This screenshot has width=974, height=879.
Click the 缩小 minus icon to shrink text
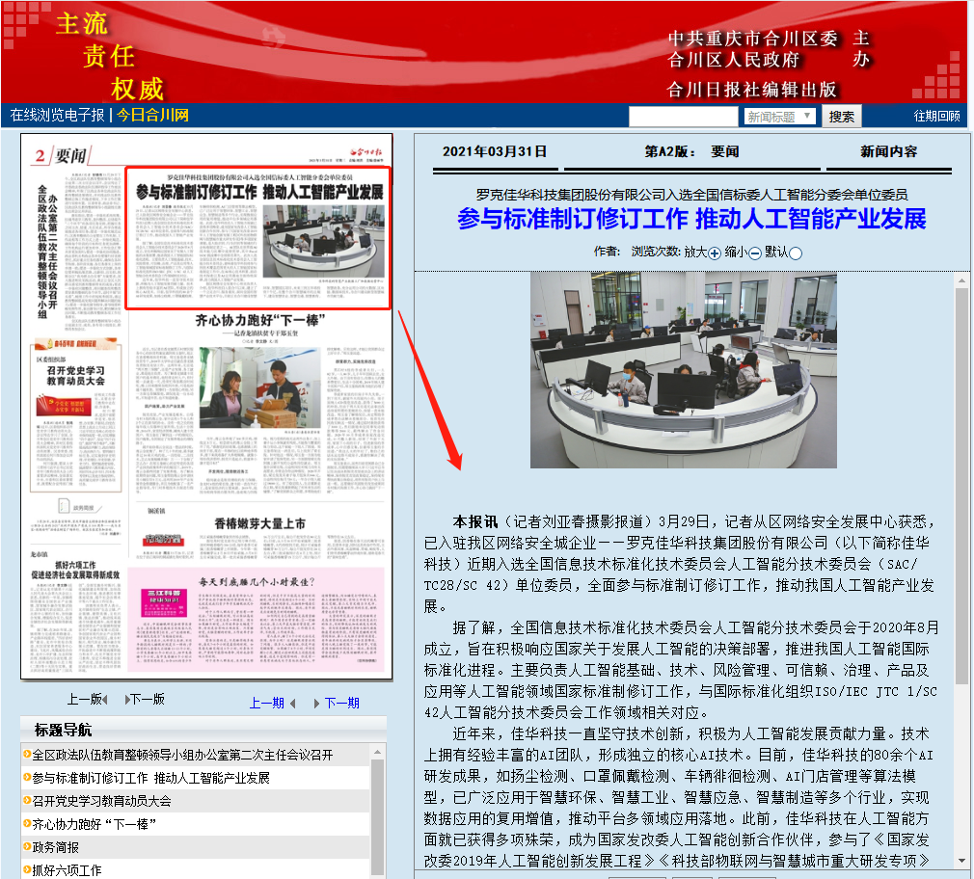[755, 253]
